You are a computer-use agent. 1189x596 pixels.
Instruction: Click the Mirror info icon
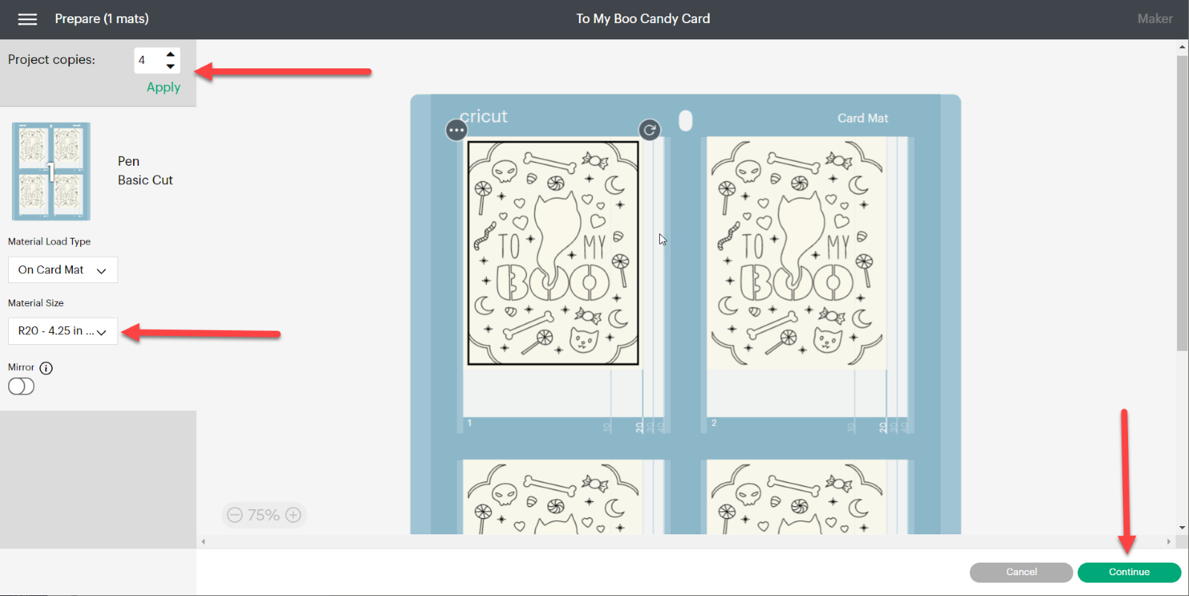(x=46, y=368)
